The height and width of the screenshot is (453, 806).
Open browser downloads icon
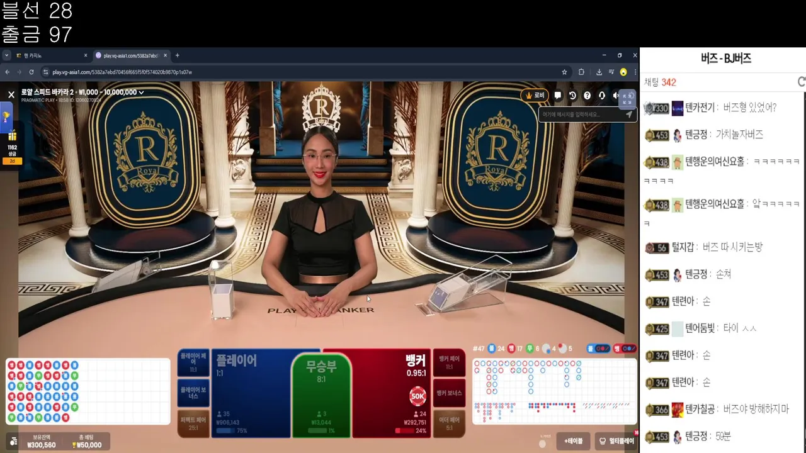(599, 72)
